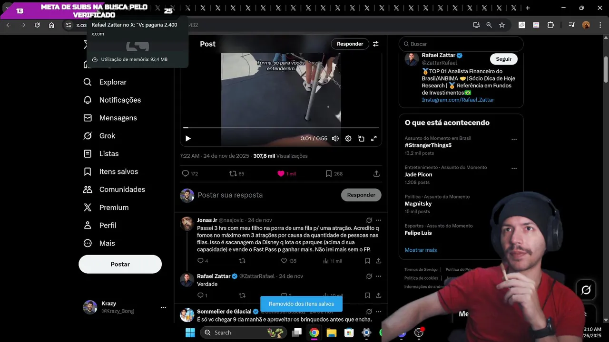Click Mostrar mais under trends
This screenshot has height=342, width=609.
click(x=421, y=250)
